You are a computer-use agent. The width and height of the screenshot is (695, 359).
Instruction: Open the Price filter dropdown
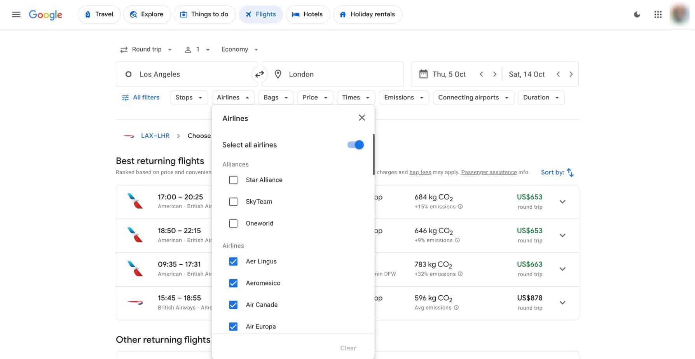pyautogui.click(x=315, y=98)
